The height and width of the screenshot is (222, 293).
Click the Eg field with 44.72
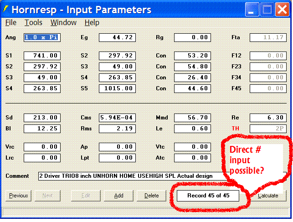click(118, 37)
